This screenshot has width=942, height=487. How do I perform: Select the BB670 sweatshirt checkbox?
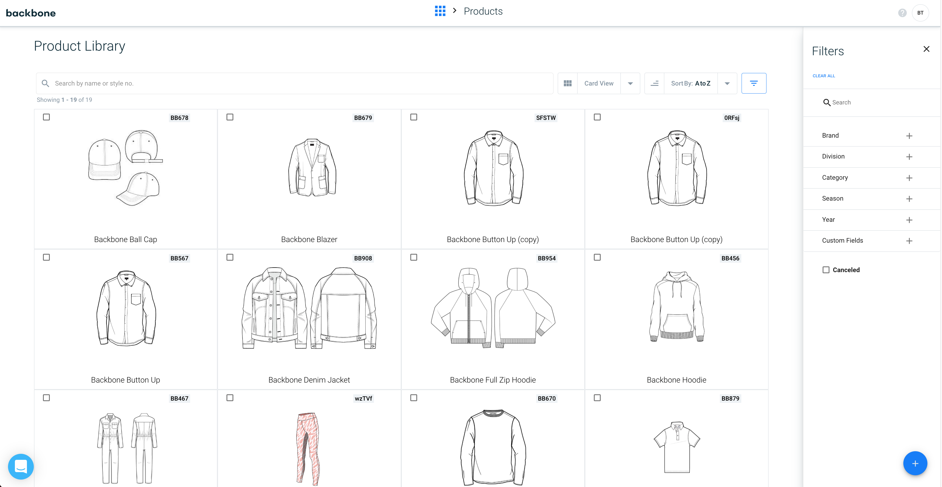click(413, 398)
